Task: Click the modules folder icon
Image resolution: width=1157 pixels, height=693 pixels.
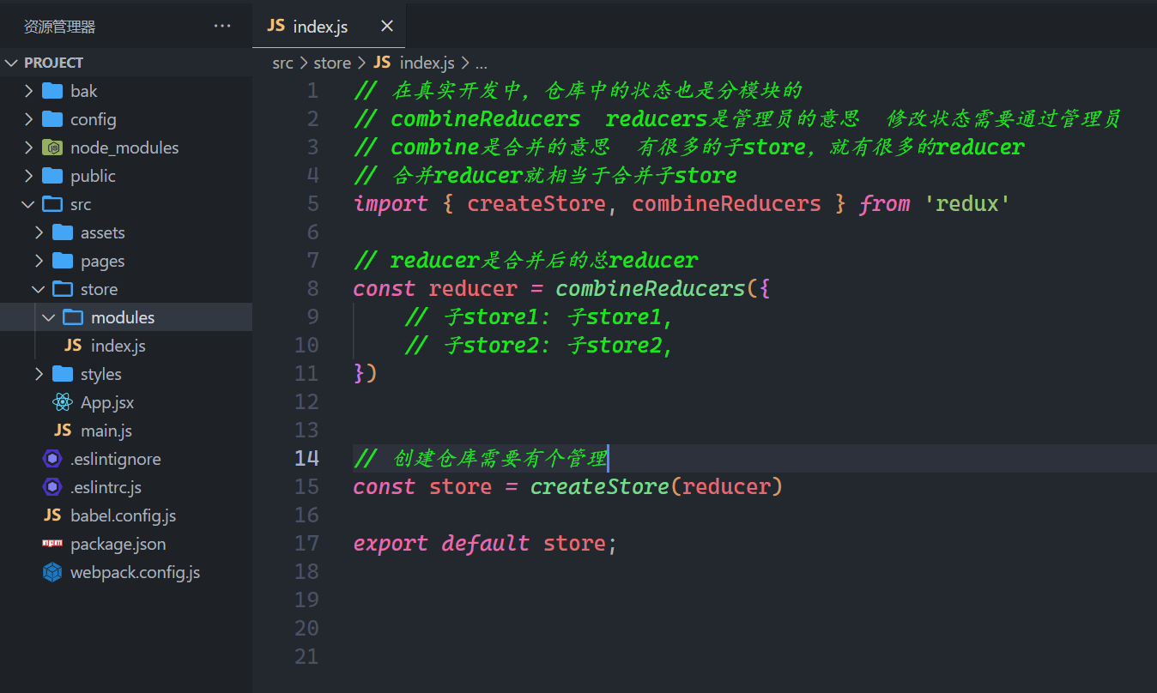Action: coord(73,317)
